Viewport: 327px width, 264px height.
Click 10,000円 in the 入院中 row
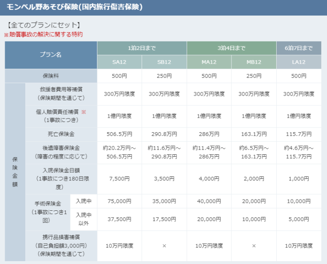299,201
